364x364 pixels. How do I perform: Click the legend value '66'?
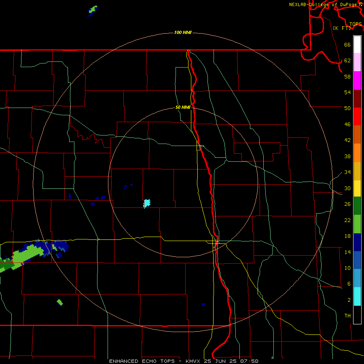[347, 44]
